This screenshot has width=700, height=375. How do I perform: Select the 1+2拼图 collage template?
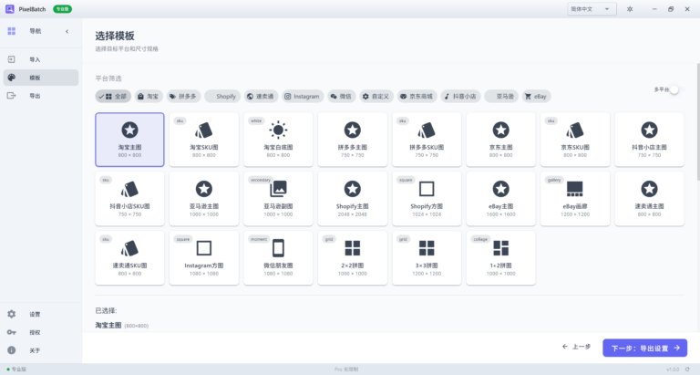tap(501, 258)
